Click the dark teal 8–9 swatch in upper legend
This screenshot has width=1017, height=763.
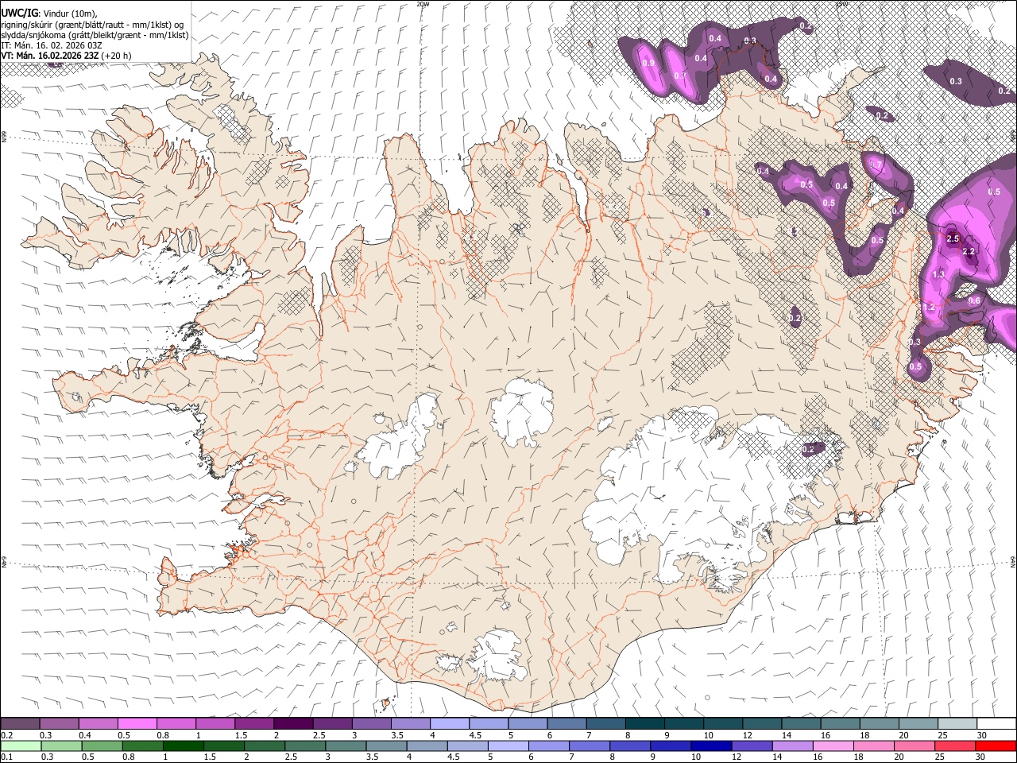(644, 723)
